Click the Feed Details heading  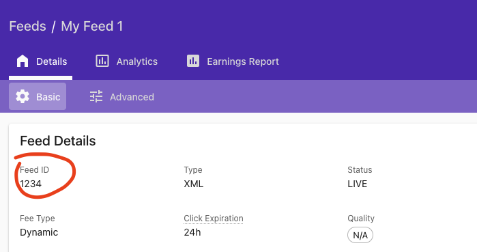click(58, 141)
